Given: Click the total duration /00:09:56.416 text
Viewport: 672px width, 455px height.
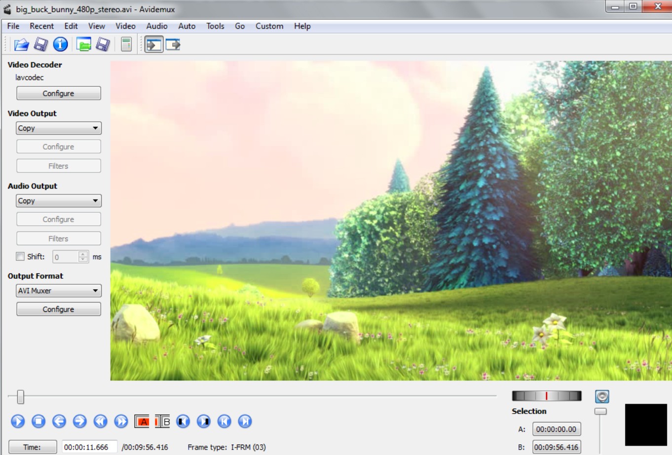Looking at the screenshot, I should click(145, 447).
